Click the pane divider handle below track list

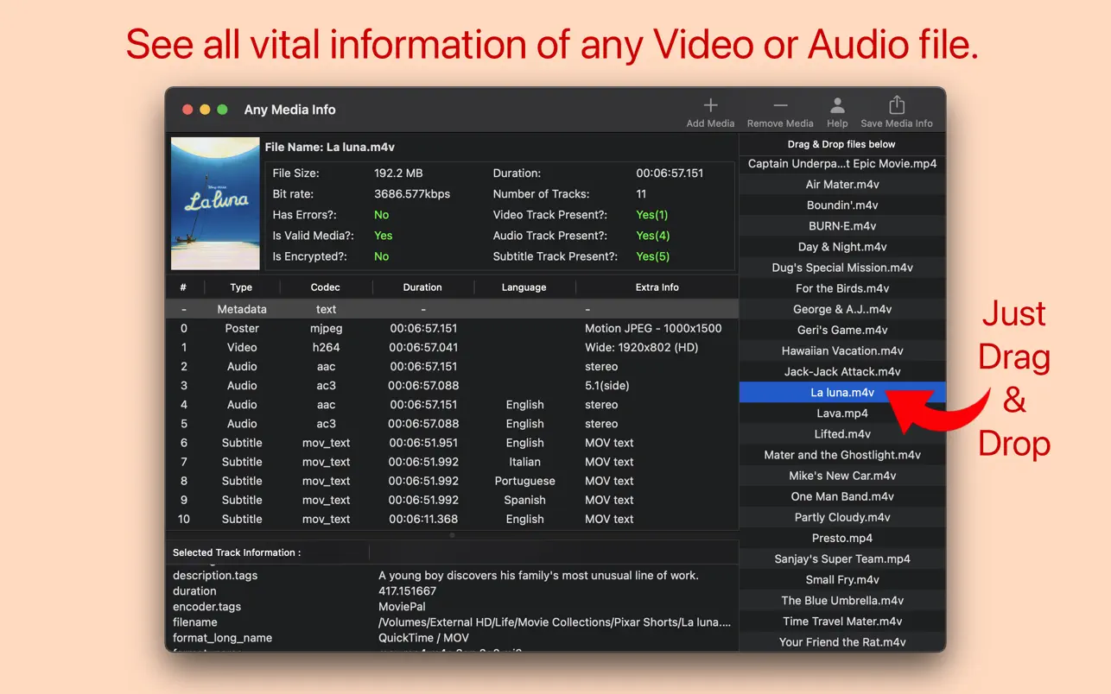pyautogui.click(x=452, y=535)
